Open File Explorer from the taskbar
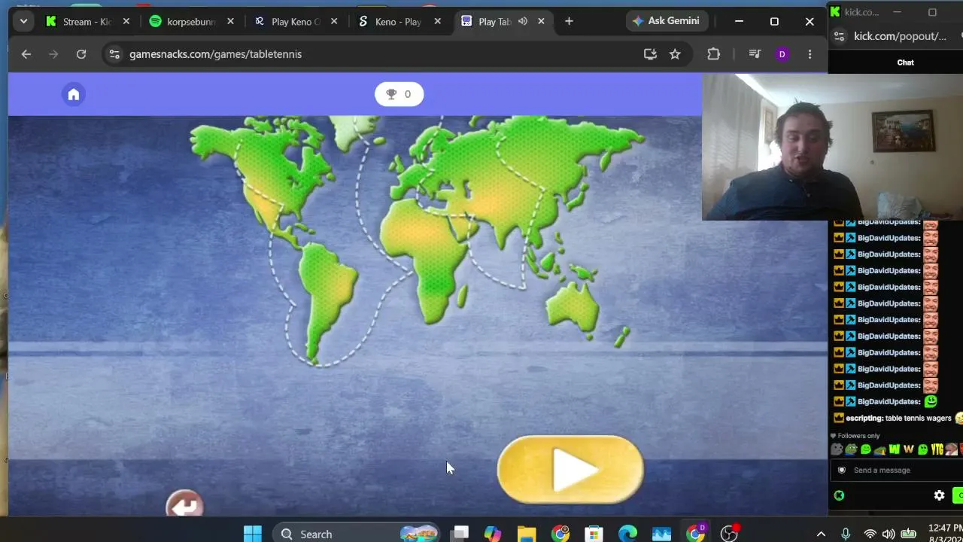This screenshot has height=542, width=963. pyautogui.click(x=527, y=534)
